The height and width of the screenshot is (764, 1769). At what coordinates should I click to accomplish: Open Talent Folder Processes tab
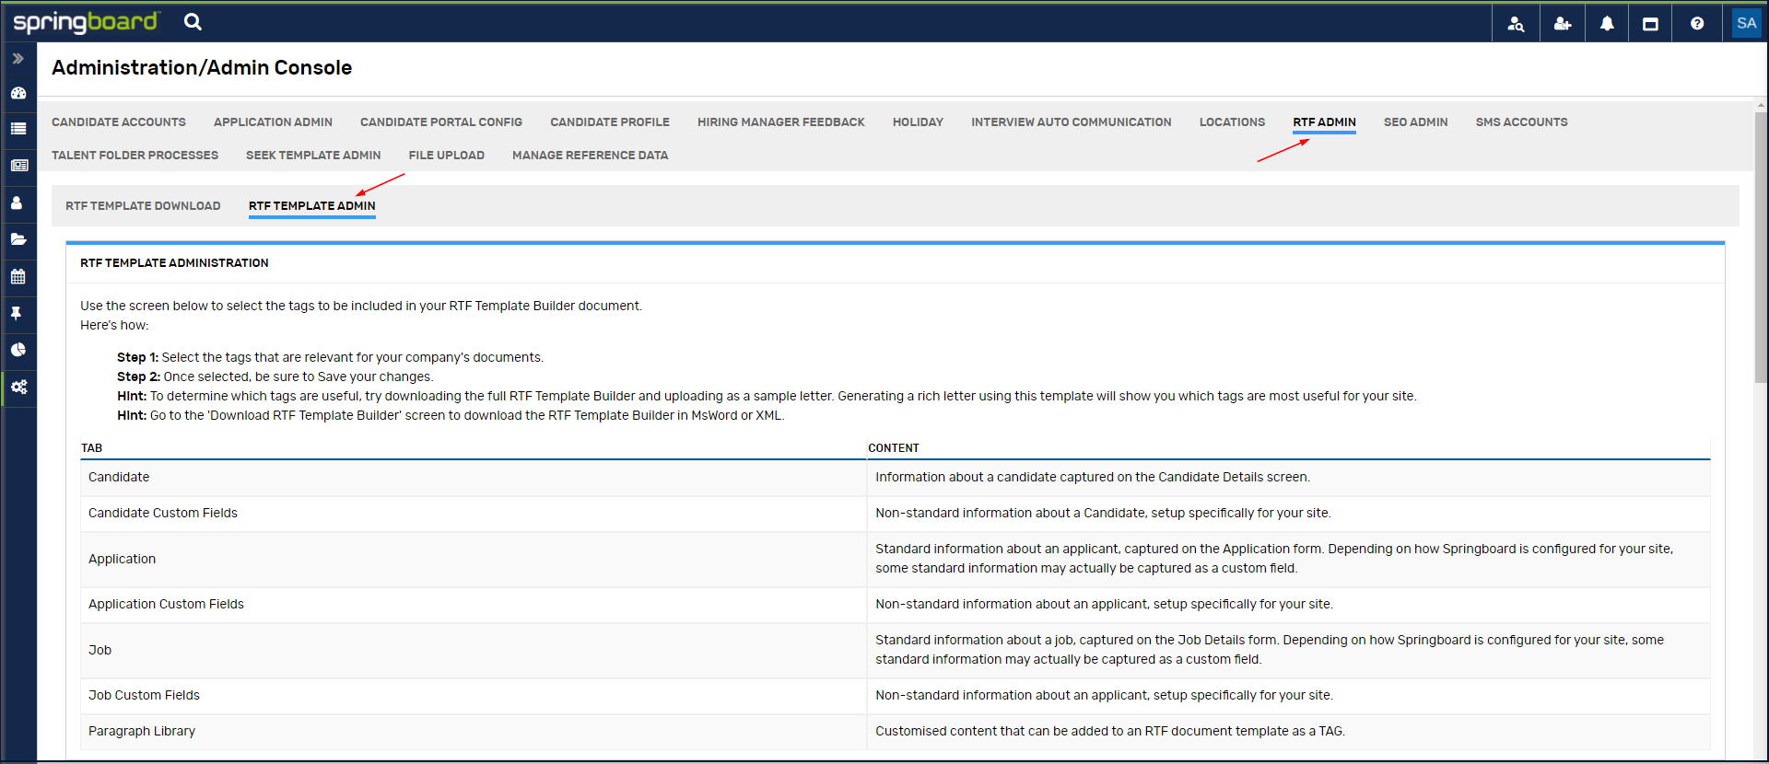(135, 155)
